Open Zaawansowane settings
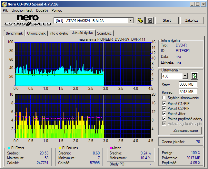The image size is (208, 169). pyautogui.click(x=185, y=131)
